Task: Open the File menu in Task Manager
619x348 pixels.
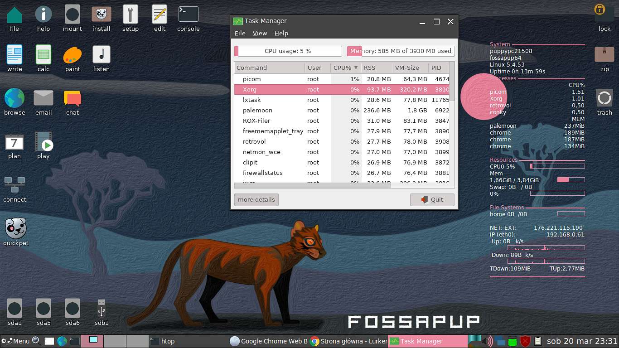Action: (240, 33)
